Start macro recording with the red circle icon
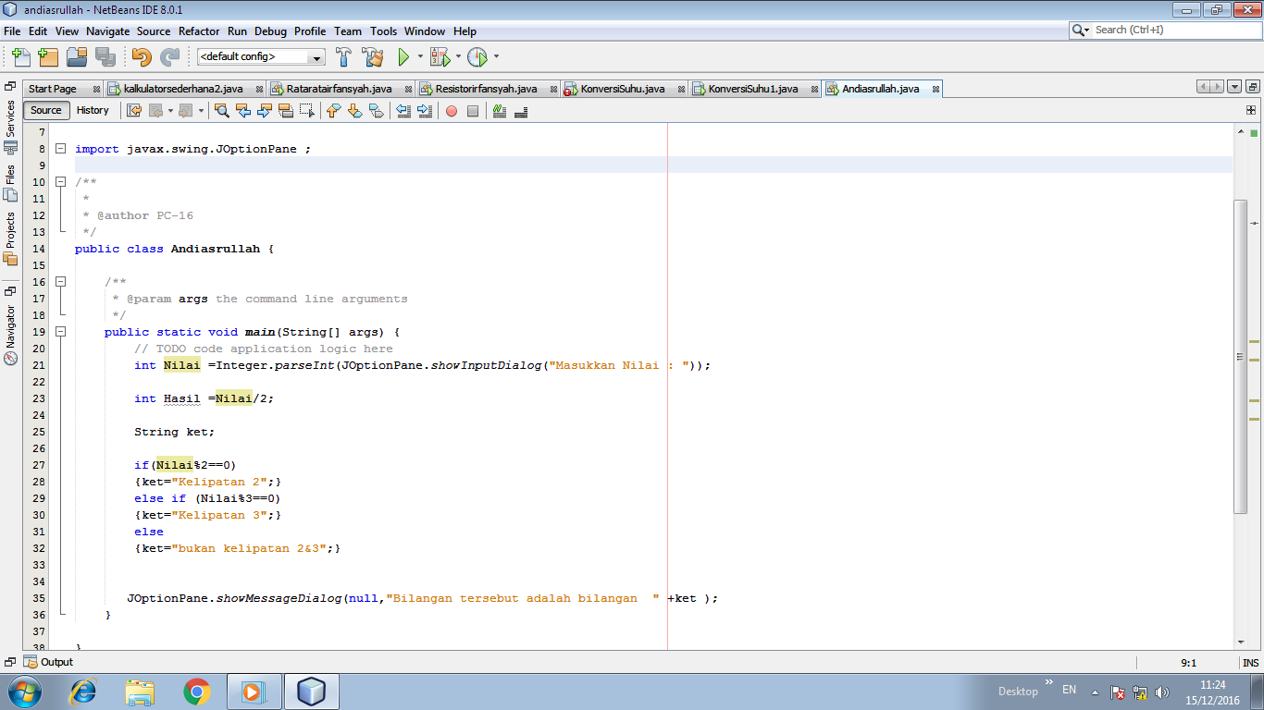The width and height of the screenshot is (1264, 710). point(452,111)
